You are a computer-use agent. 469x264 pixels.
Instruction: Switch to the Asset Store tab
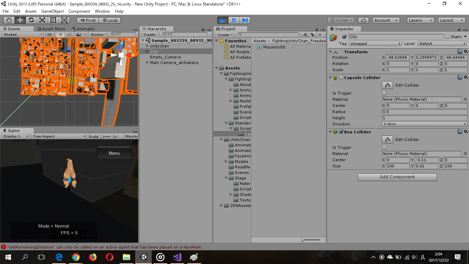(x=51, y=29)
